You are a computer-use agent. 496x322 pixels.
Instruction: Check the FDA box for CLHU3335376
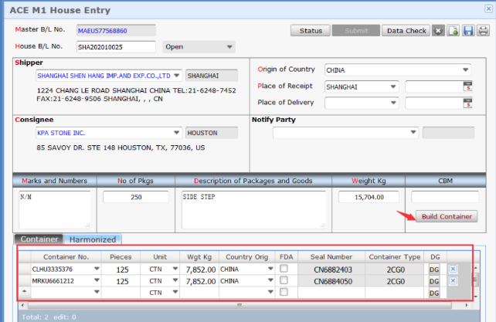click(x=284, y=269)
